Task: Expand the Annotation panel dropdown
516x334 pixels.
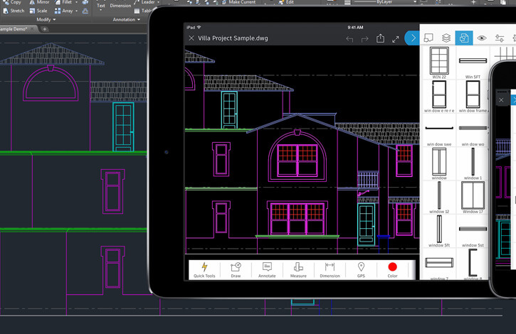Action: pos(127,20)
